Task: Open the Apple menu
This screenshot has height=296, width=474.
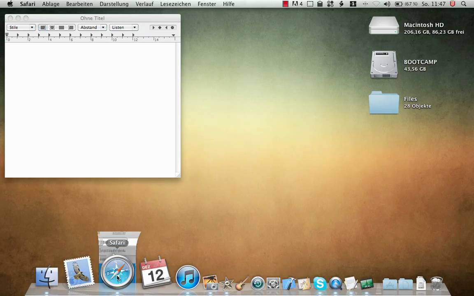Action: coord(10,4)
